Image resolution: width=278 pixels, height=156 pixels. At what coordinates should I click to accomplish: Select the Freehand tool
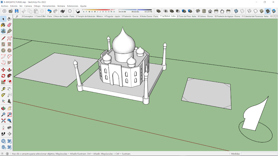click(x=9, y=38)
